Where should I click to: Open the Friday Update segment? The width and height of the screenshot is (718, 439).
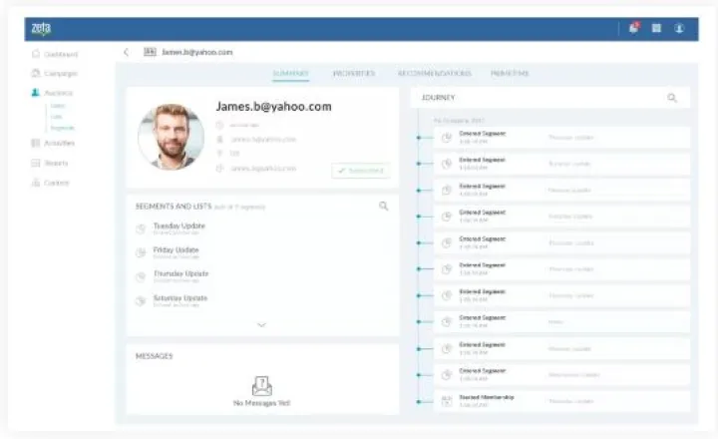176,250
